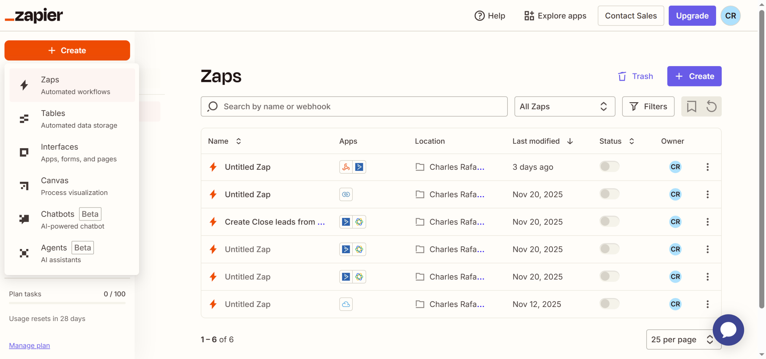Open three-dot menu for Create Close leads zap
This screenshot has width=766, height=359.
coord(707,222)
